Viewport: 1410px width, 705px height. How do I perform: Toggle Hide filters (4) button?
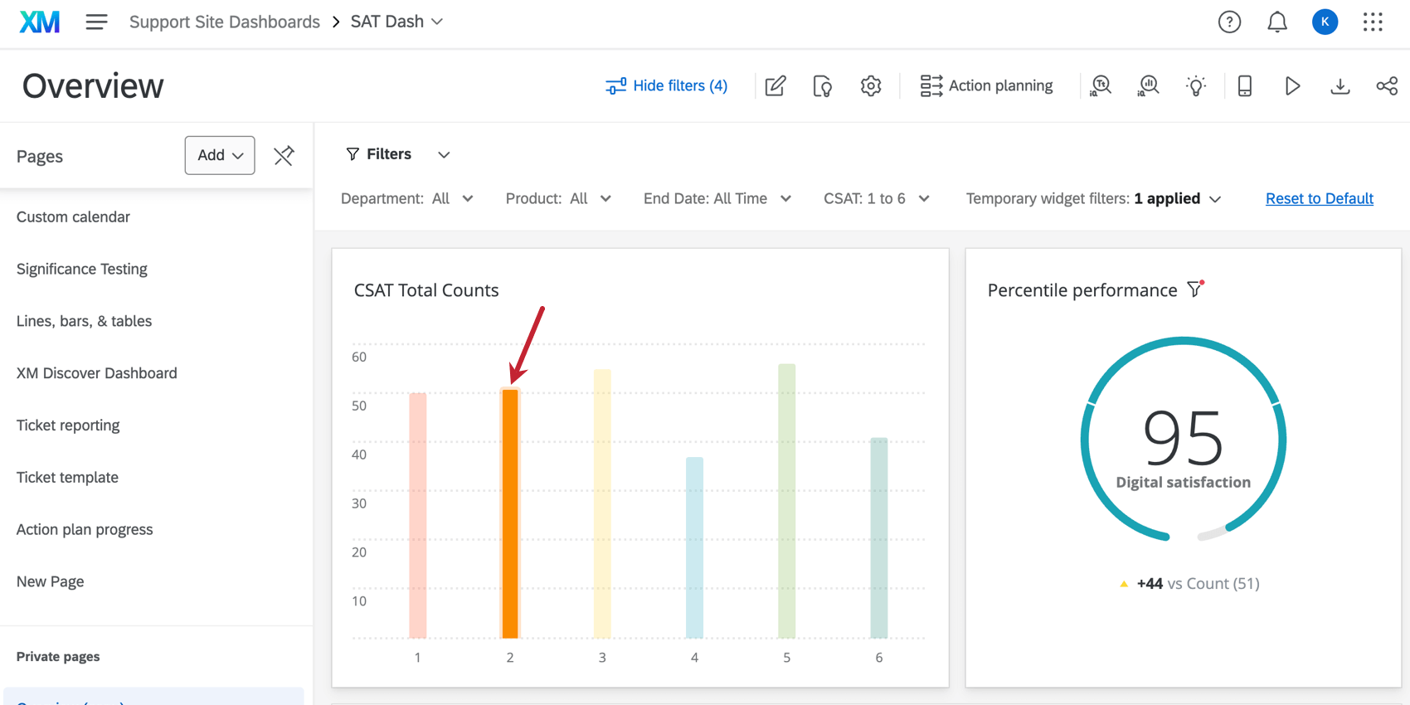(667, 86)
